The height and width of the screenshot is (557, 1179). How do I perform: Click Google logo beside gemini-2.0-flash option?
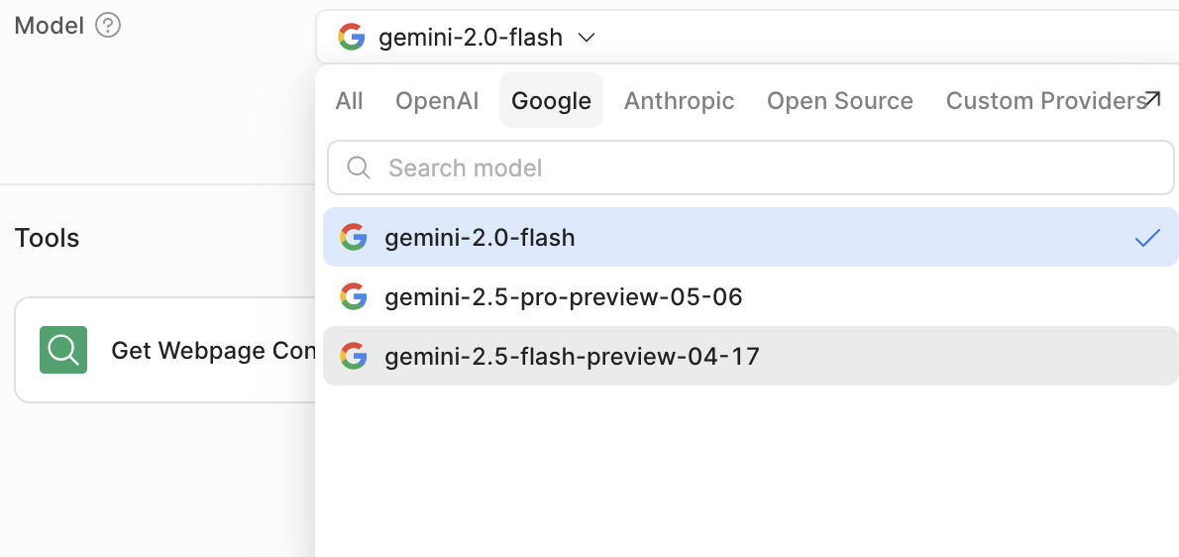[x=353, y=237]
